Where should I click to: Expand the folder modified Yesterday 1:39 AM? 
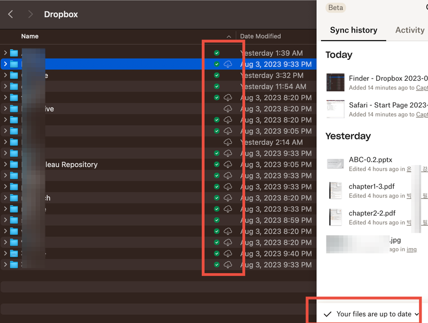[5, 53]
